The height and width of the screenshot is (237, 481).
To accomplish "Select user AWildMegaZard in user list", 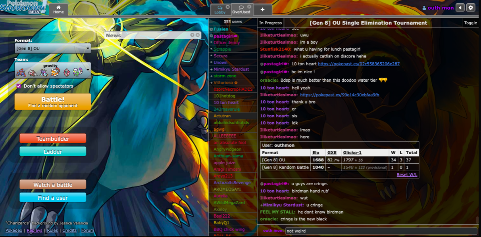I will tap(233, 203).
